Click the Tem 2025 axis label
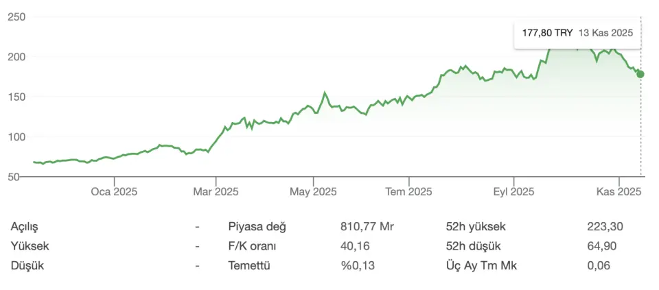This screenshot has width=659, height=290. pos(409,191)
